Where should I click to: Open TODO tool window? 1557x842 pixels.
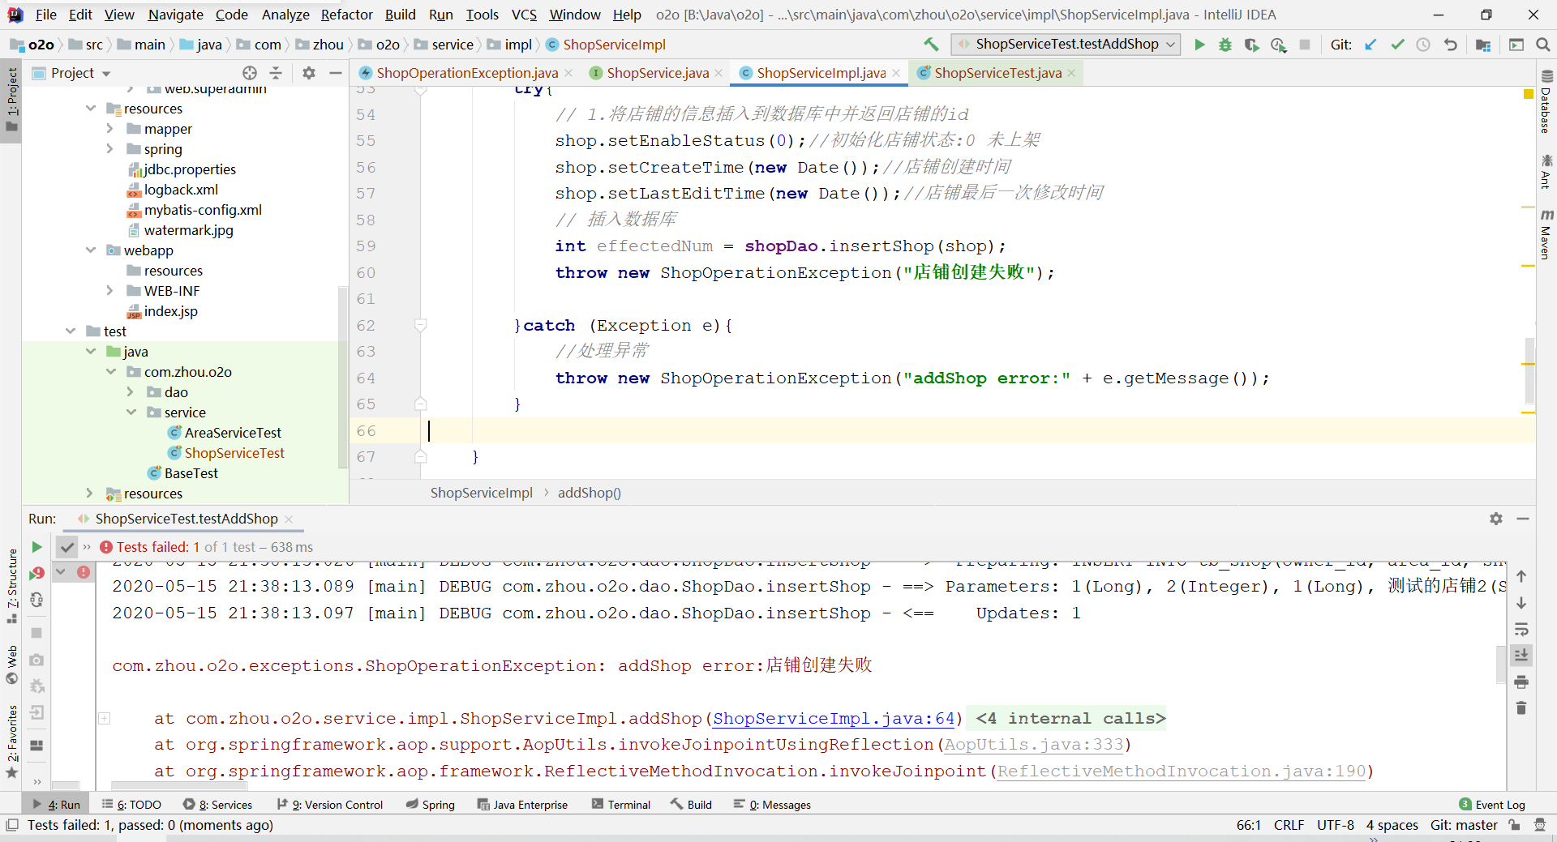[131, 805]
